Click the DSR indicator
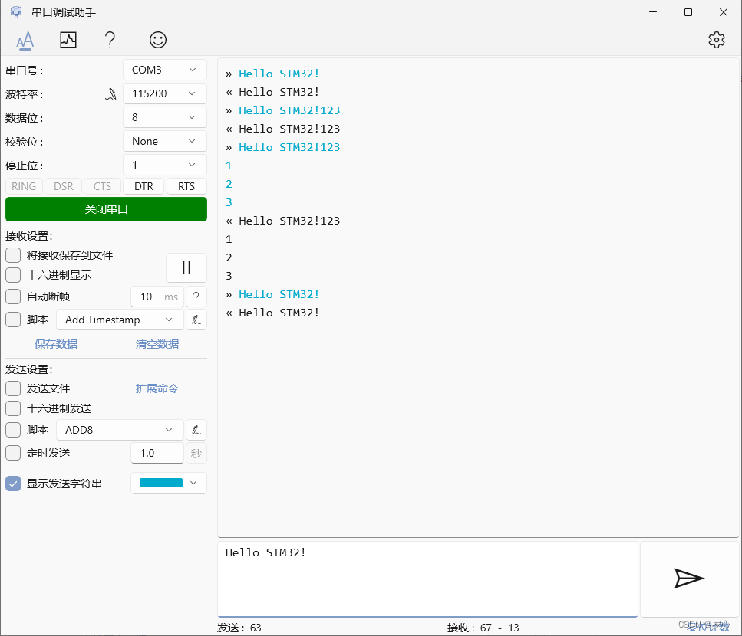 pos(64,187)
